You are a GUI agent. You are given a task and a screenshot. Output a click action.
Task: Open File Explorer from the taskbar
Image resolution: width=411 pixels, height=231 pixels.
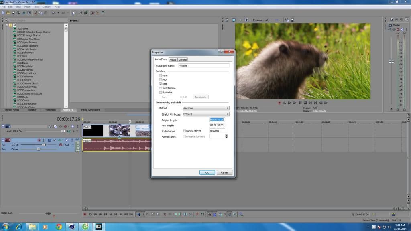point(32,227)
